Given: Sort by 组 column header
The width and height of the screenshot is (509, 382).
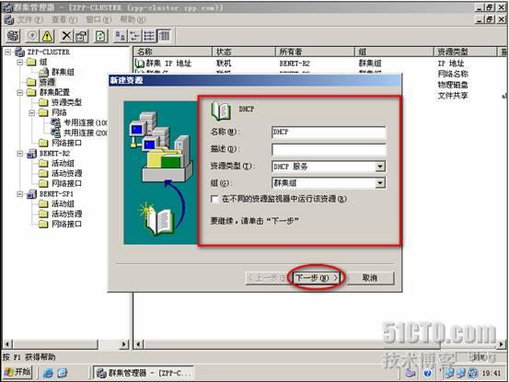Looking at the screenshot, I should (395, 52).
